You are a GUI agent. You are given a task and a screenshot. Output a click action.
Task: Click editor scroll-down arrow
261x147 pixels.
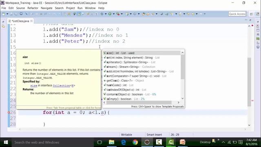249,125
